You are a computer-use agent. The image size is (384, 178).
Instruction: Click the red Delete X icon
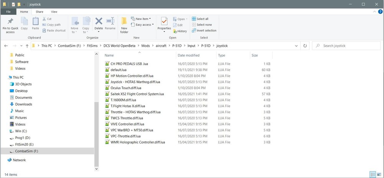(x=99, y=21)
